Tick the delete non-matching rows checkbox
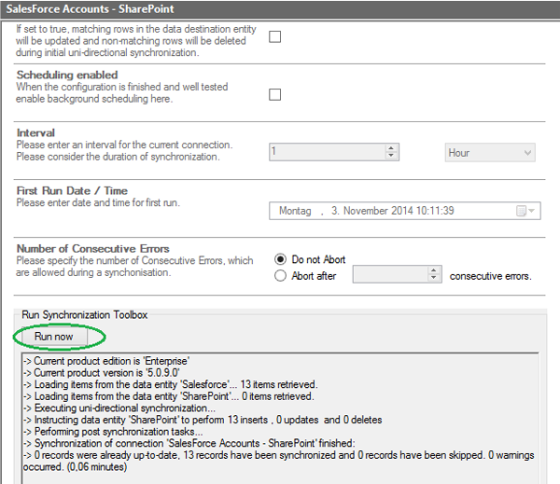The width and height of the screenshot is (560, 484). [274, 37]
